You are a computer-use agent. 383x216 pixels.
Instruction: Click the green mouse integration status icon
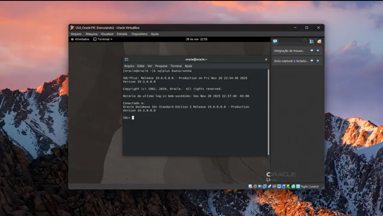(x=288, y=186)
